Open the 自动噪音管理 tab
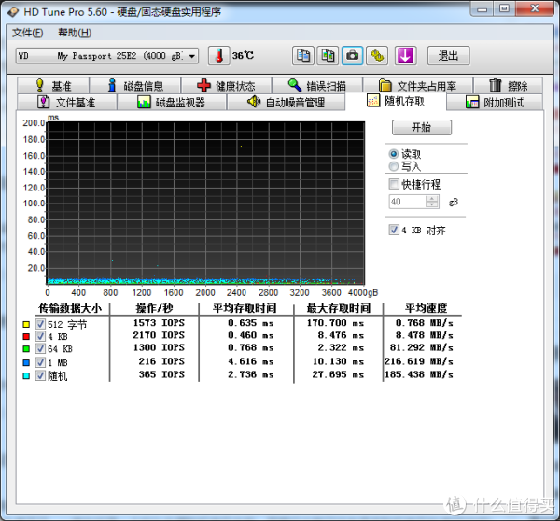The width and height of the screenshot is (560, 521). tap(287, 102)
